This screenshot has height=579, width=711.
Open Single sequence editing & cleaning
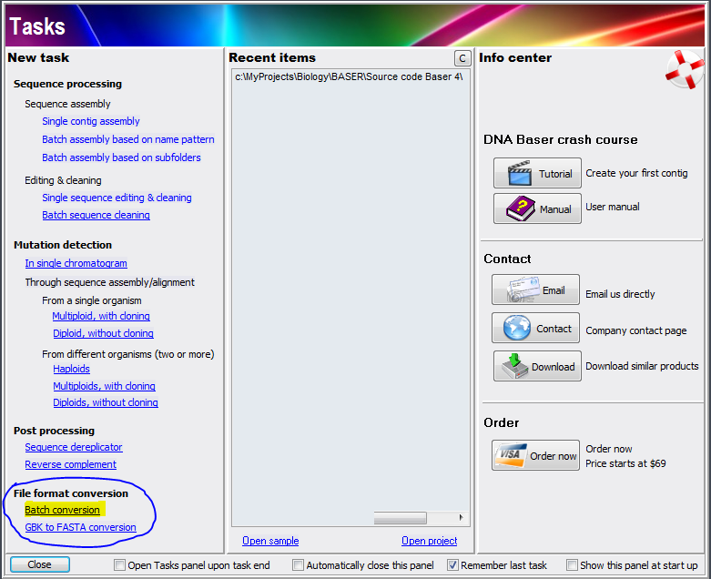click(x=117, y=198)
